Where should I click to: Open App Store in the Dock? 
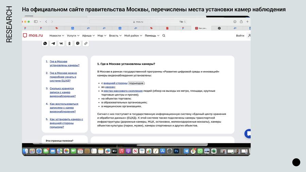click(163, 151)
